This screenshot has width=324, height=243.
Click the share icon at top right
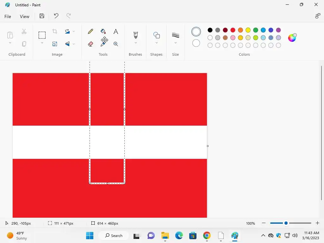point(318,16)
